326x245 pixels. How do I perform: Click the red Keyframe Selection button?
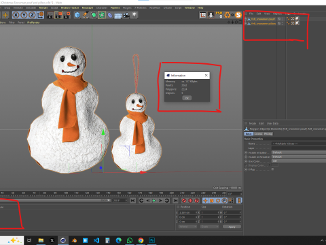[x=197, y=201]
